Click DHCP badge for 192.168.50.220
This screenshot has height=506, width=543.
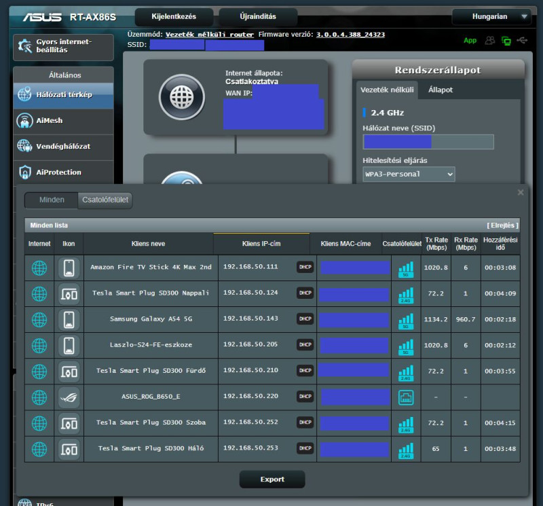[305, 397]
